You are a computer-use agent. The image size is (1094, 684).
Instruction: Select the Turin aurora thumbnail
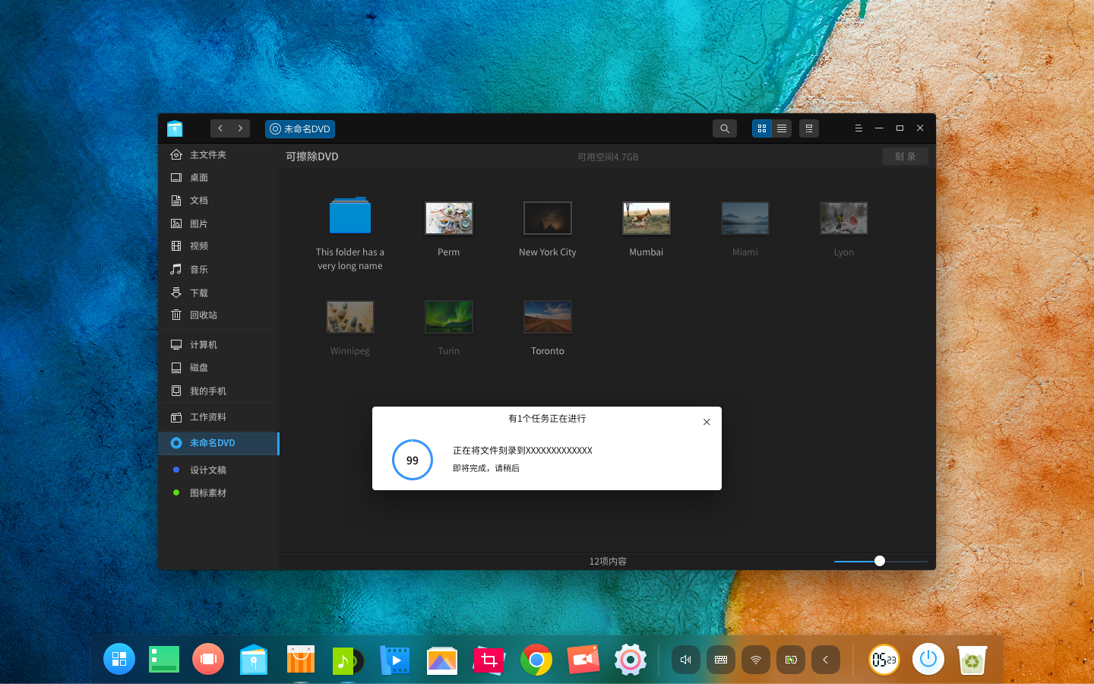pos(449,317)
